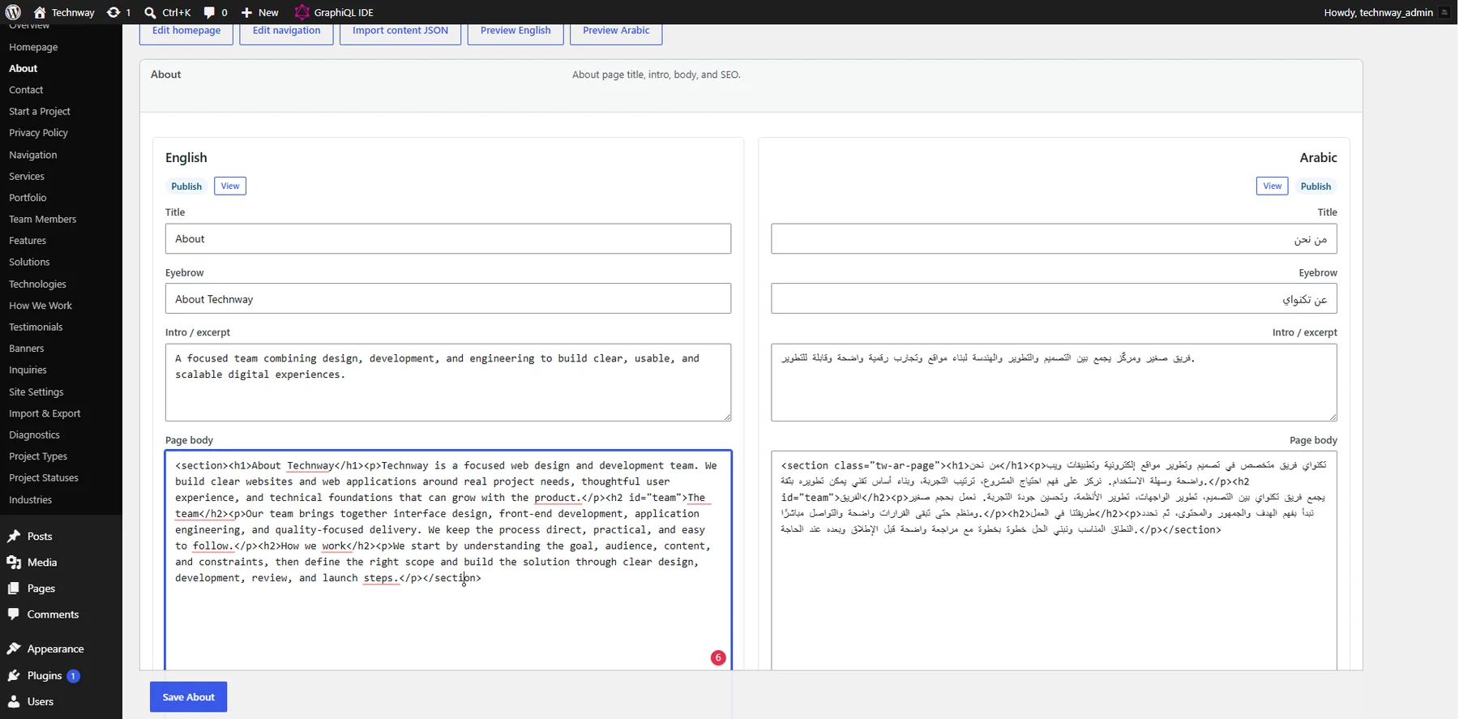Viewport: 1459px width, 719px height.
Task: Open Solutions menu item
Action: pos(29,262)
